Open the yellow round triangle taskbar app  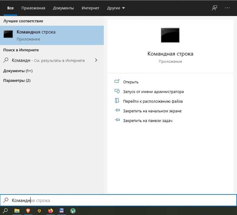click(x=39, y=211)
